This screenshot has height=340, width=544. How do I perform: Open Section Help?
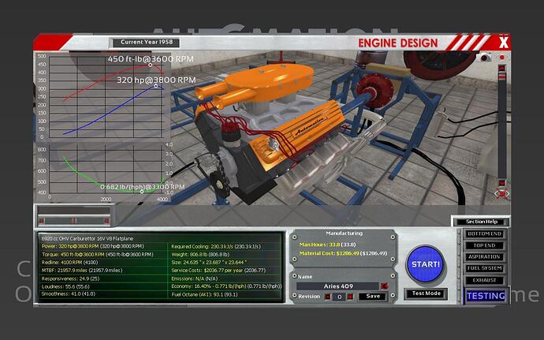pos(479,222)
